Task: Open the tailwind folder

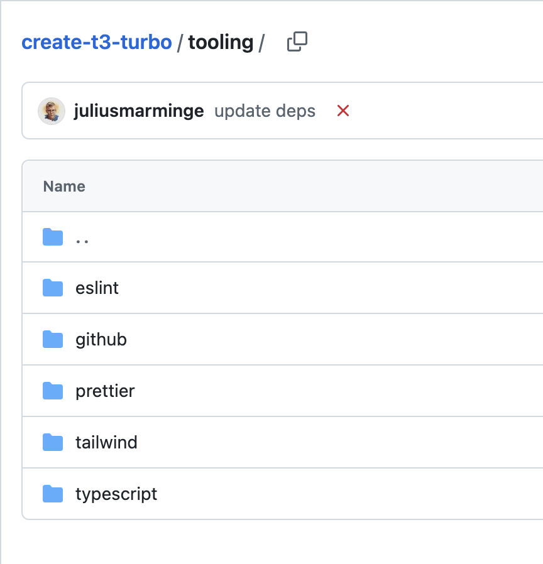Action: 106,442
